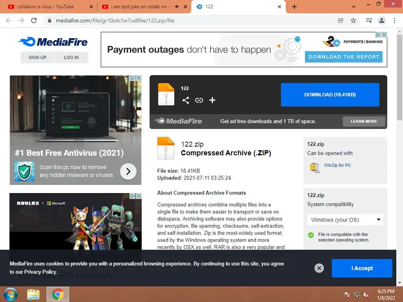Click the network tray icon
The height and width of the screenshot is (302, 403).
coord(357,295)
